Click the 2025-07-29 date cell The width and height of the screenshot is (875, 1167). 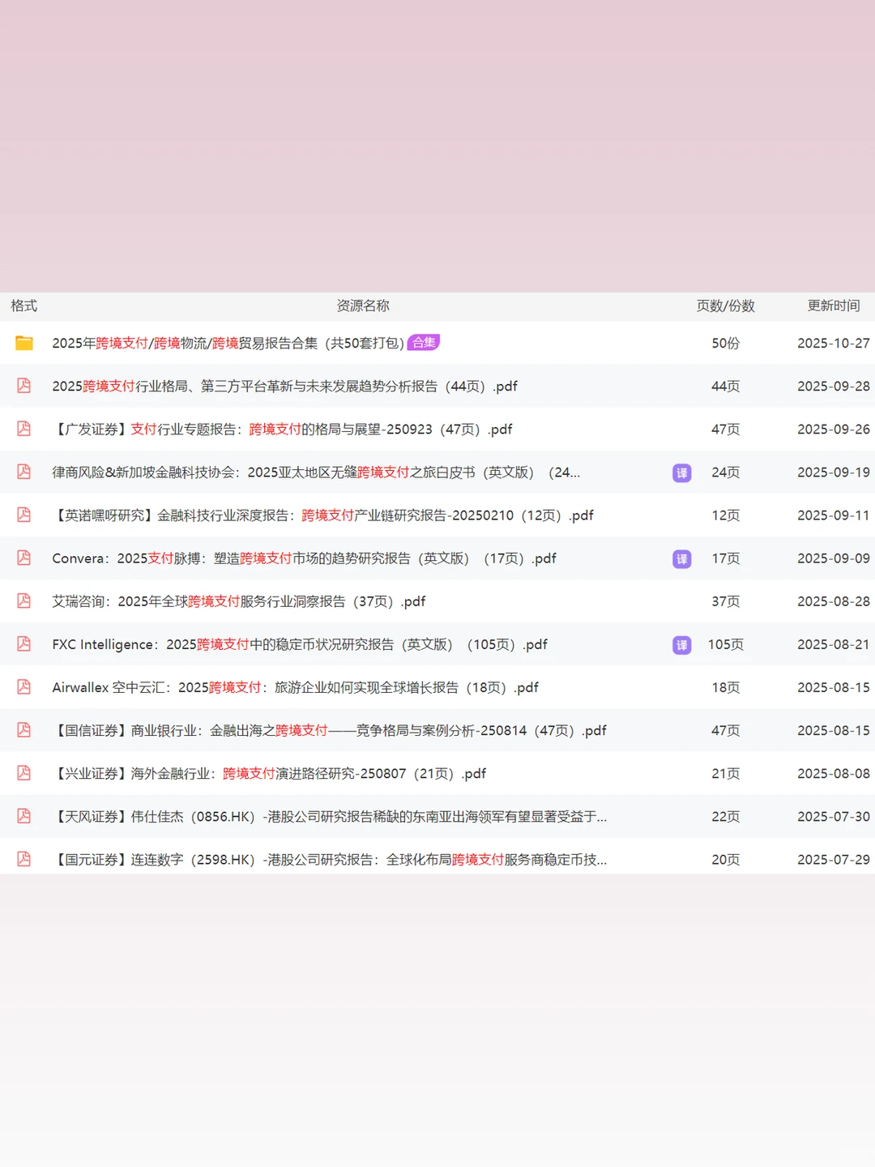[833, 859]
